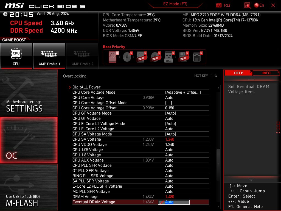This screenshot has height=211, width=281.
Task: Change language via the En globe icon
Action: pos(259,5)
